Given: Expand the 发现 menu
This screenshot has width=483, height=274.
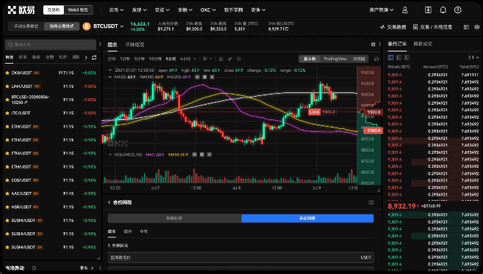Looking at the screenshot, I should (x=139, y=10).
